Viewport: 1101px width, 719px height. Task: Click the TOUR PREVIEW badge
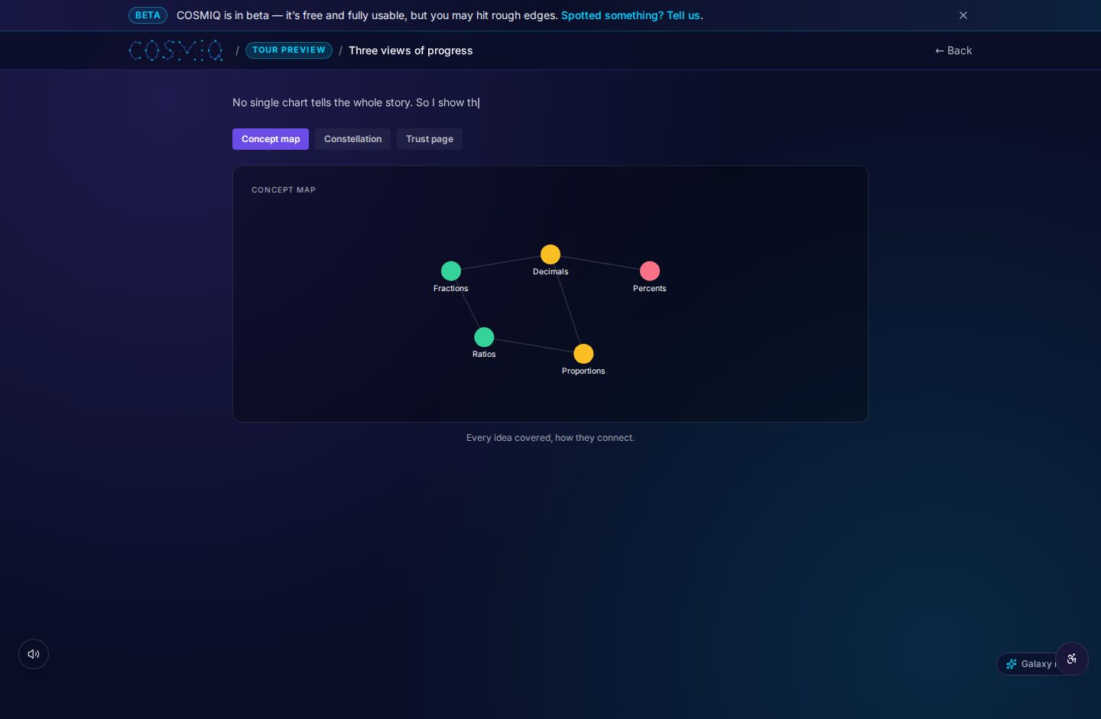coord(289,50)
